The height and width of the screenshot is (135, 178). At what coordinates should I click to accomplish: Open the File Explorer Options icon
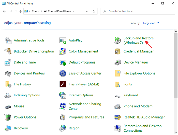click(118, 73)
